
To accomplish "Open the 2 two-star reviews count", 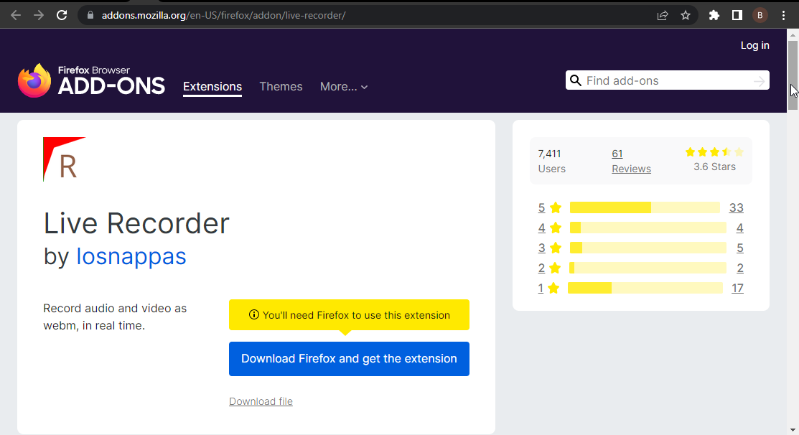I will [740, 268].
